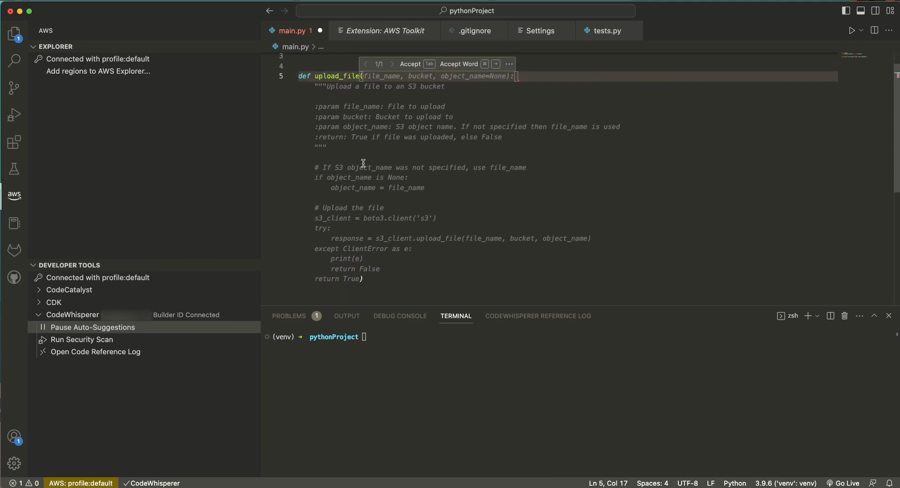
Task: Kill the terminal with the trash icon
Action: click(845, 316)
